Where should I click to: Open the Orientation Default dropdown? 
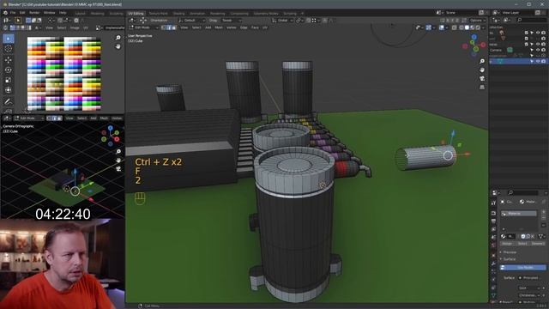coord(192,21)
